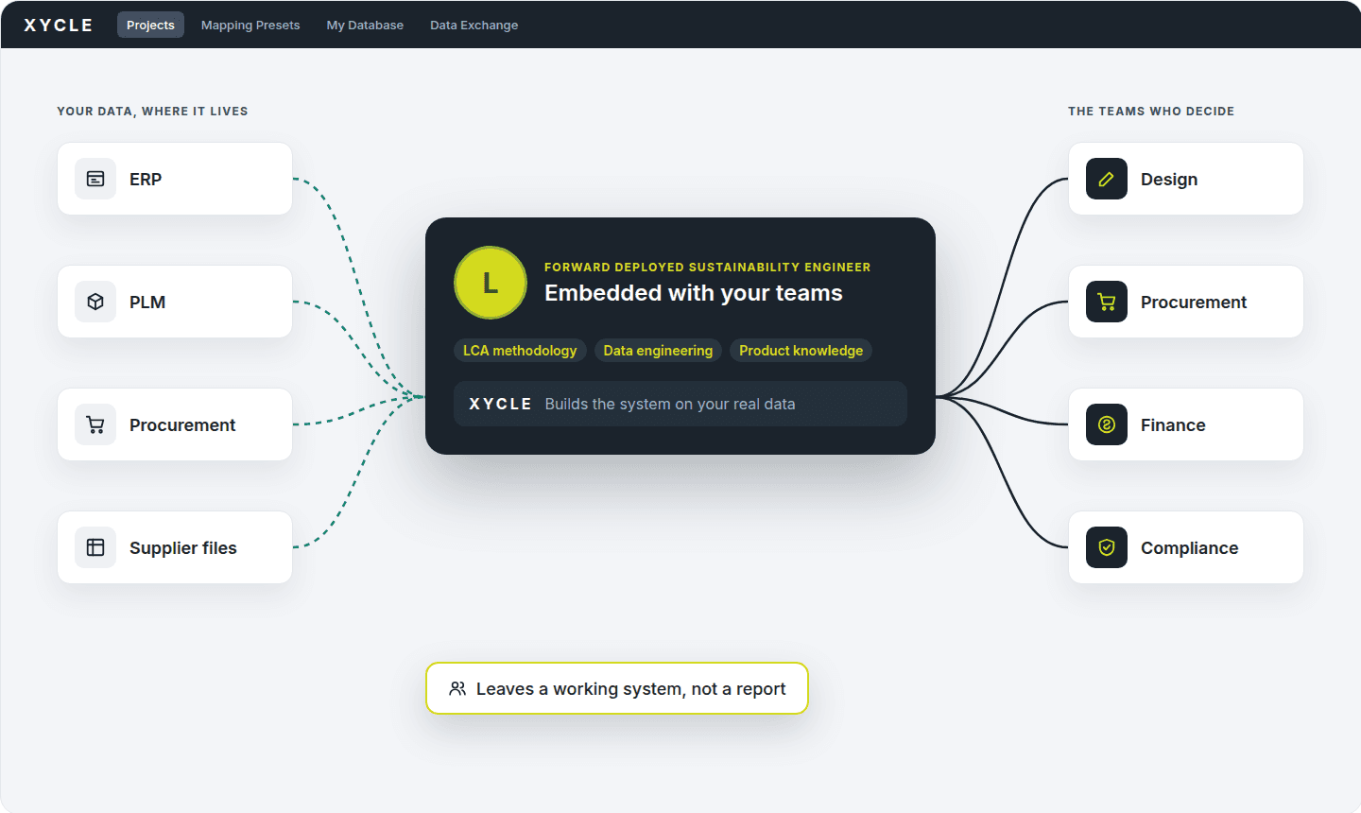Viewport: 1361px width, 813px height.
Task: Click the 'Your data, where it lives' heading
Action: [x=152, y=112]
